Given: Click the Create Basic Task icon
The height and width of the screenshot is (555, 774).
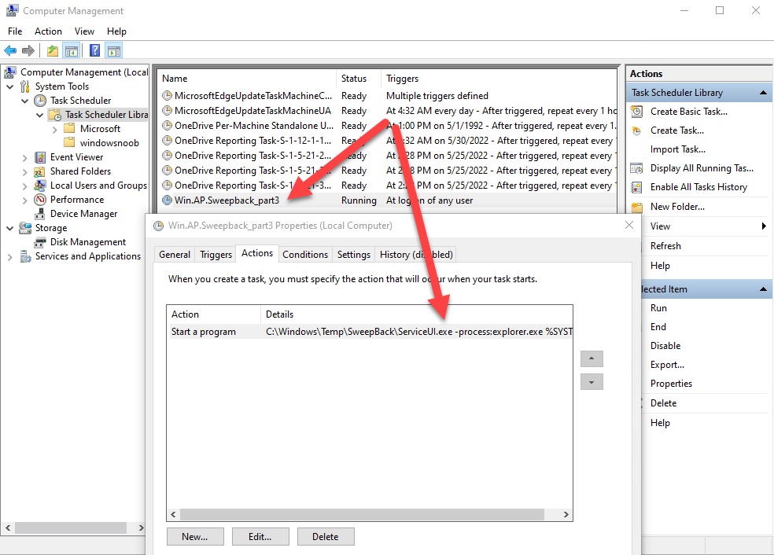Looking at the screenshot, I should 637,112.
